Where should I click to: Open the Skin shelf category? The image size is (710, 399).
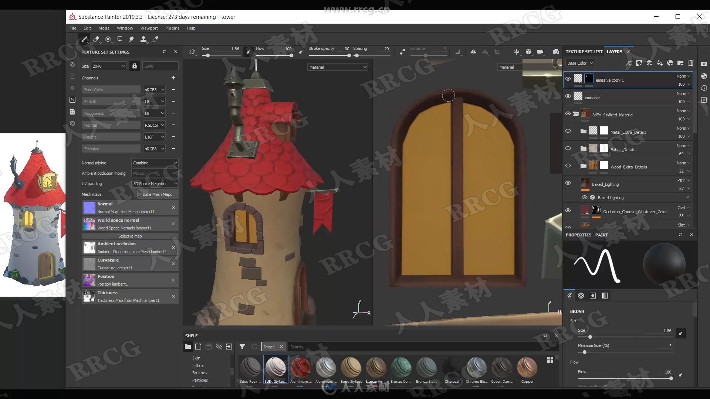point(196,358)
